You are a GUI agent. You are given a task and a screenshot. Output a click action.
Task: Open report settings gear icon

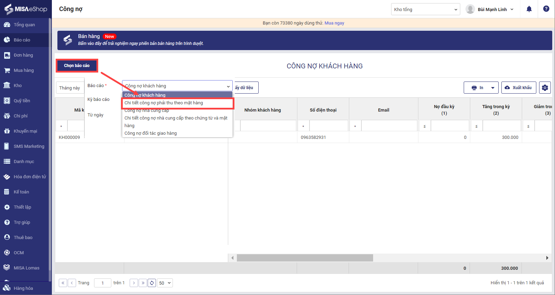pyautogui.click(x=545, y=88)
